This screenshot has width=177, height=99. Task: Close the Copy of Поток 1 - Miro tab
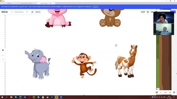(54, 3)
